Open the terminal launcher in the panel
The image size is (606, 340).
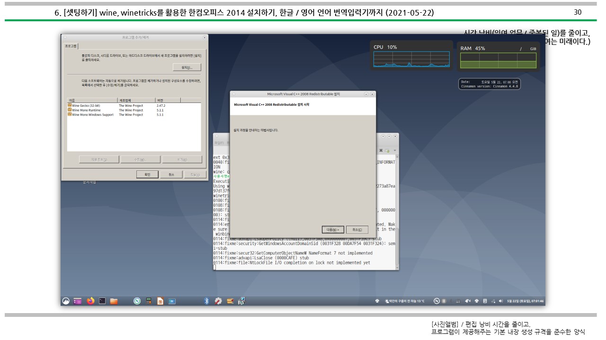102,301
